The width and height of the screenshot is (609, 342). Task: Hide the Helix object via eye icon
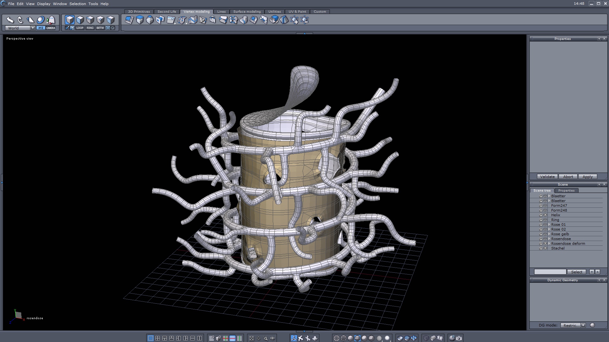pyautogui.click(x=545, y=215)
